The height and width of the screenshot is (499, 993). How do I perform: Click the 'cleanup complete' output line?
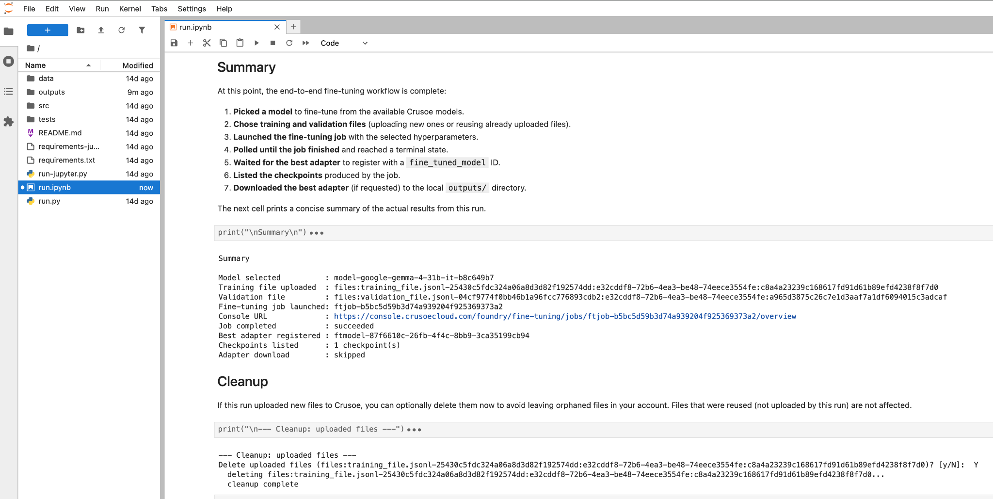coord(263,484)
